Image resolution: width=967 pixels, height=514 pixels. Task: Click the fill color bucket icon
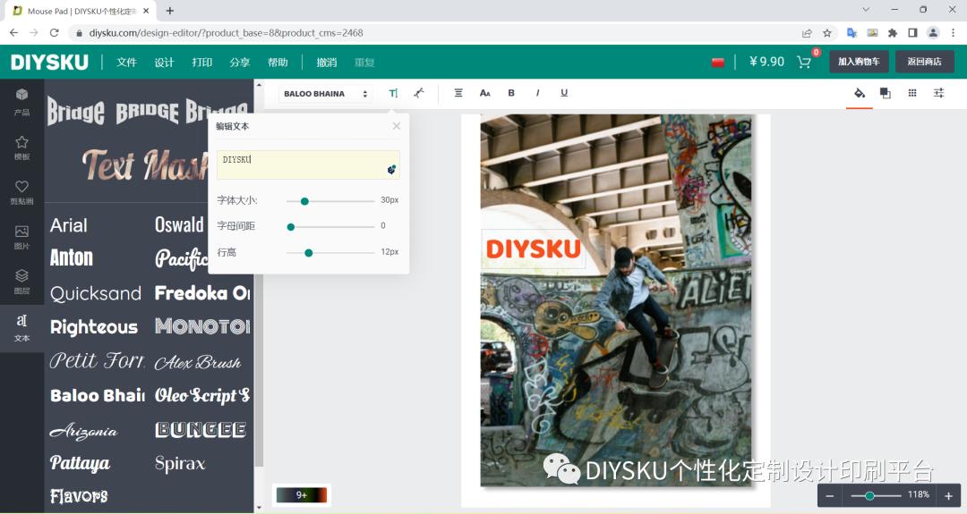pos(860,93)
